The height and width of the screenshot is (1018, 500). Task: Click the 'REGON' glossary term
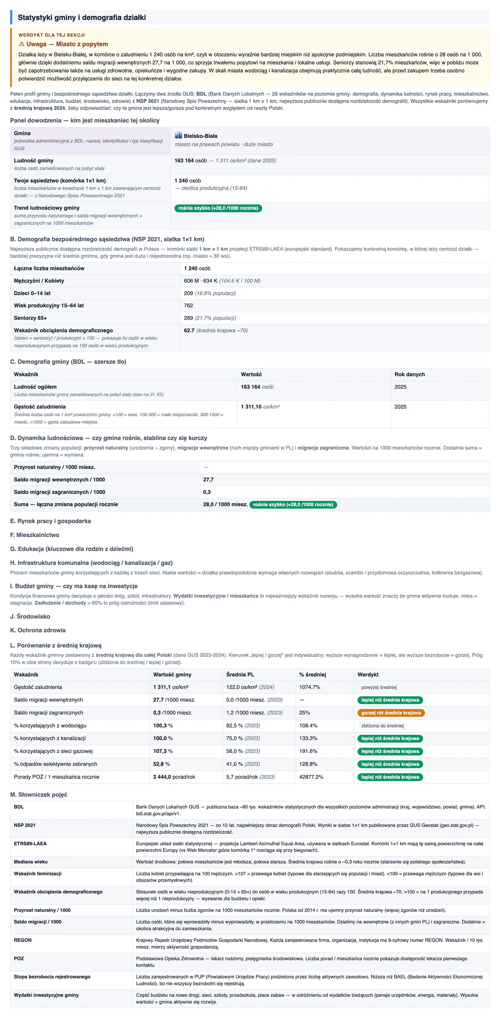(x=23, y=940)
